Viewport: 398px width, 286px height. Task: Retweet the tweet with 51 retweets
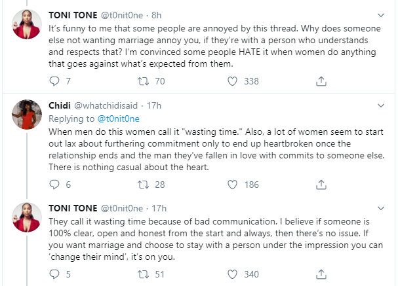[x=144, y=274]
